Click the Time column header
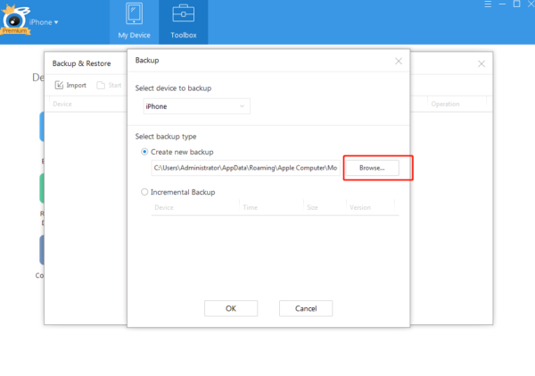535x376 pixels. (250, 207)
